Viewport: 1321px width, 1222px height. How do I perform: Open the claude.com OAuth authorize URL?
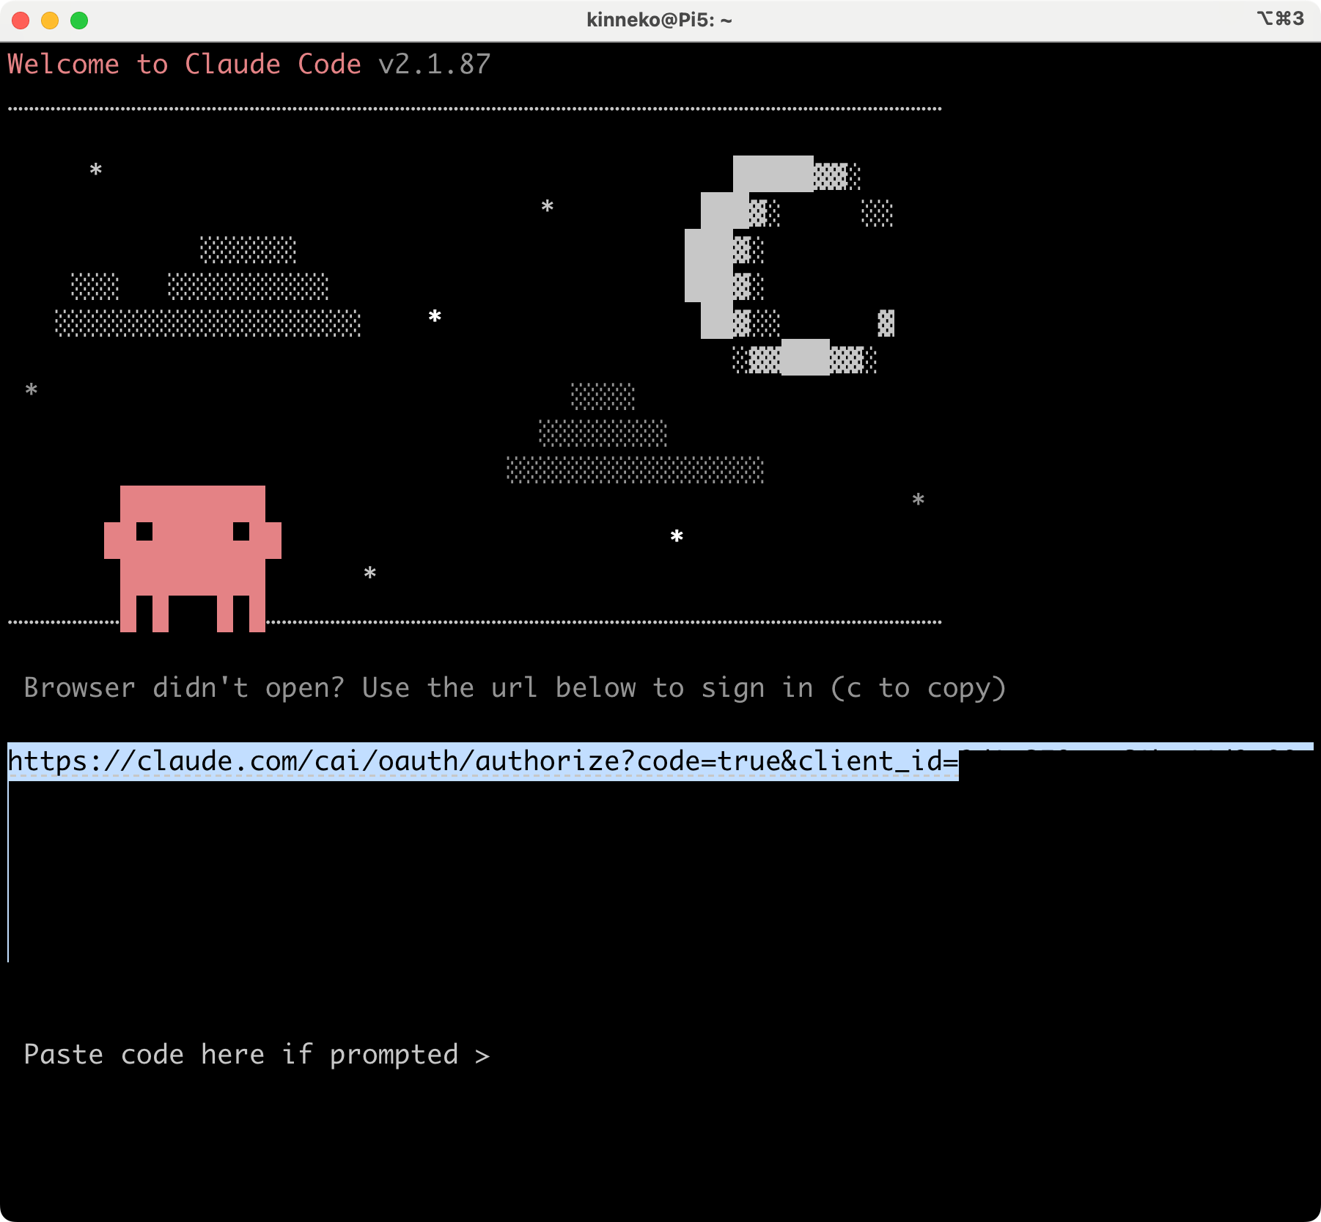483,761
